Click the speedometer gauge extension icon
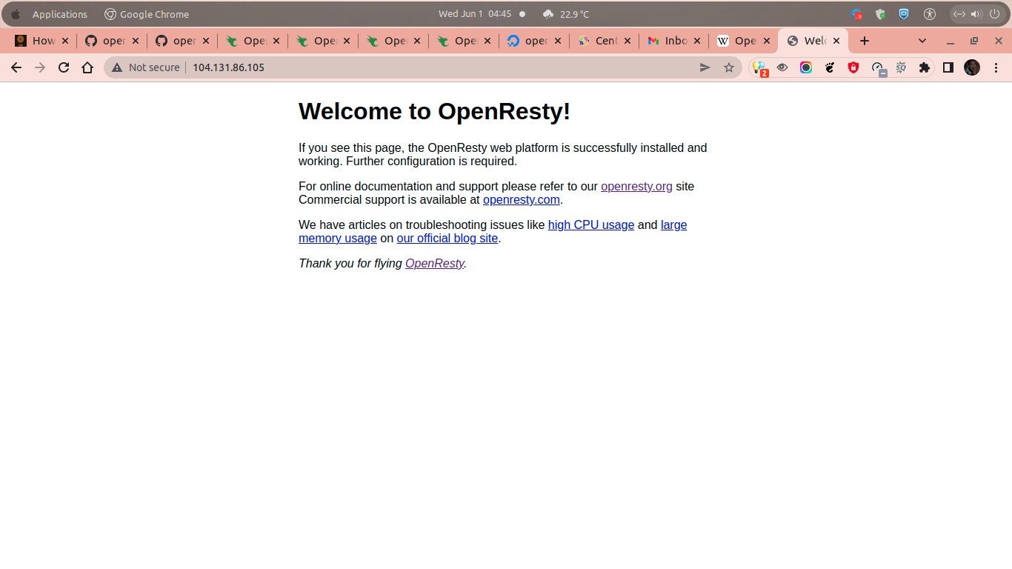The width and height of the screenshot is (1012, 569). [x=878, y=68]
